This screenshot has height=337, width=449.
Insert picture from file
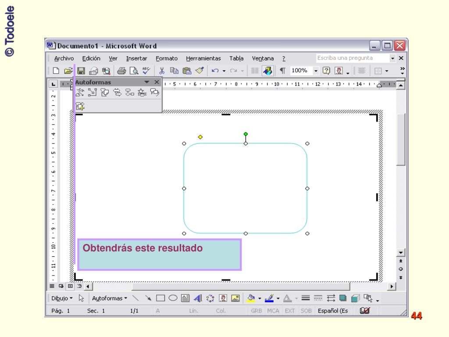[x=235, y=298]
